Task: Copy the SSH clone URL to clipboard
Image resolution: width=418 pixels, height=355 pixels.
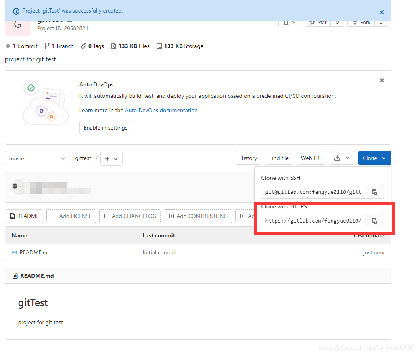Action: tap(374, 192)
